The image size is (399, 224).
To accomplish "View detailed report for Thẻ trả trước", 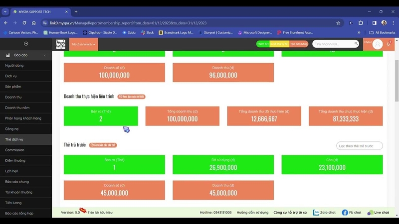I will point(103,145).
